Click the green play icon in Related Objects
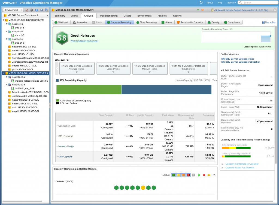 [199, 175]
